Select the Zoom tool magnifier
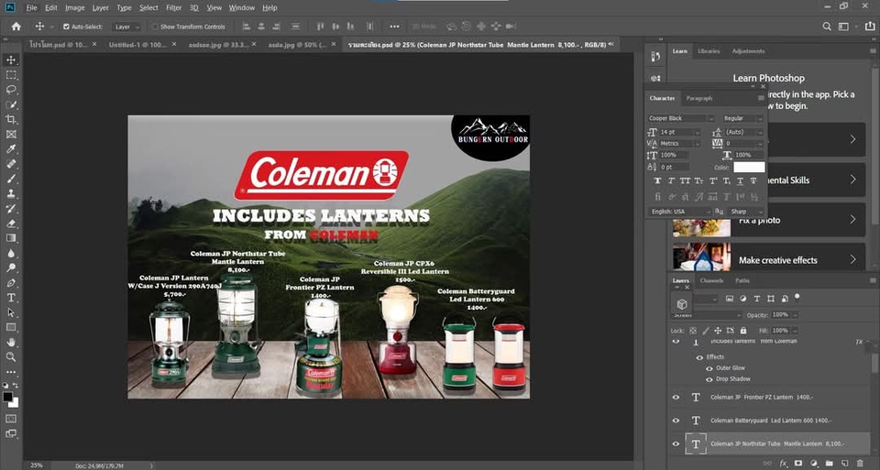 pyautogui.click(x=11, y=356)
